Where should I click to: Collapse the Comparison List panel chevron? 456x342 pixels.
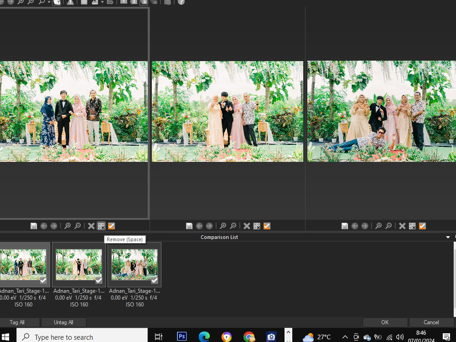tap(448, 237)
